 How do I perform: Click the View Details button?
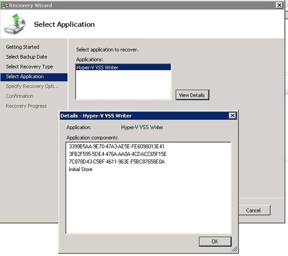coord(192,95)
